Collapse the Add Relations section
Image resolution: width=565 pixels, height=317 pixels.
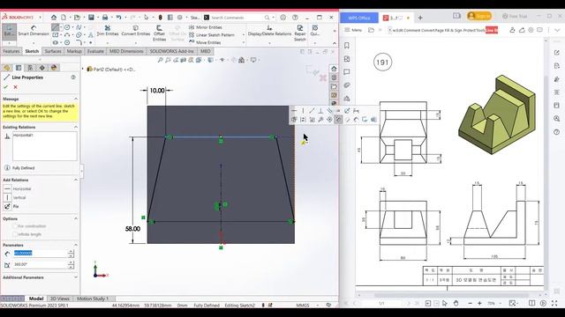[76, 180]
